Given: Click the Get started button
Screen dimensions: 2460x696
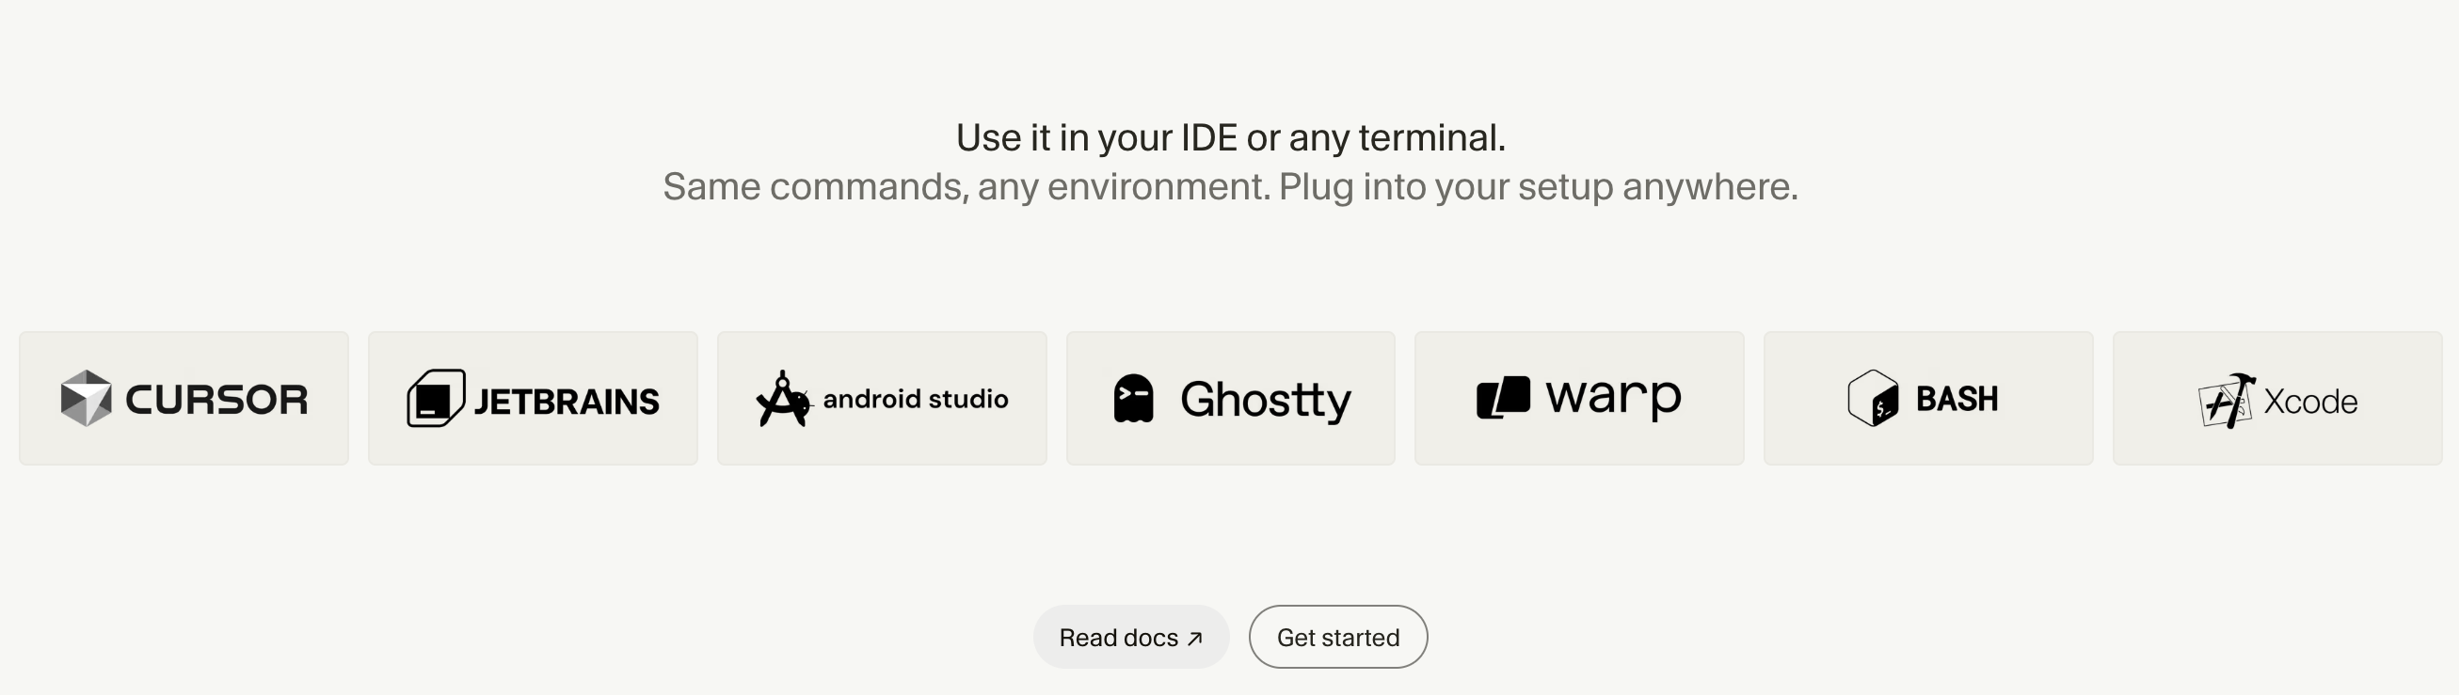Looking at the screenshot, I should [x=1338, y=637].
